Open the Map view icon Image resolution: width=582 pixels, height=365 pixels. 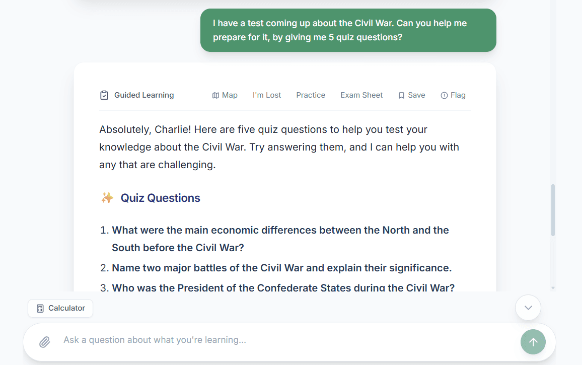point(215,95)
